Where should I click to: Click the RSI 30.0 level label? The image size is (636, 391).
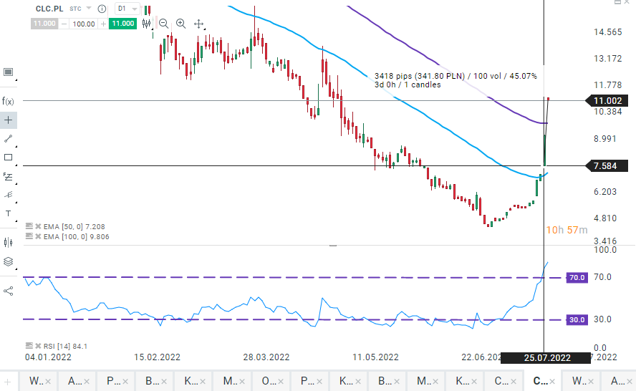pyautogui.click(x=577, y=320)
